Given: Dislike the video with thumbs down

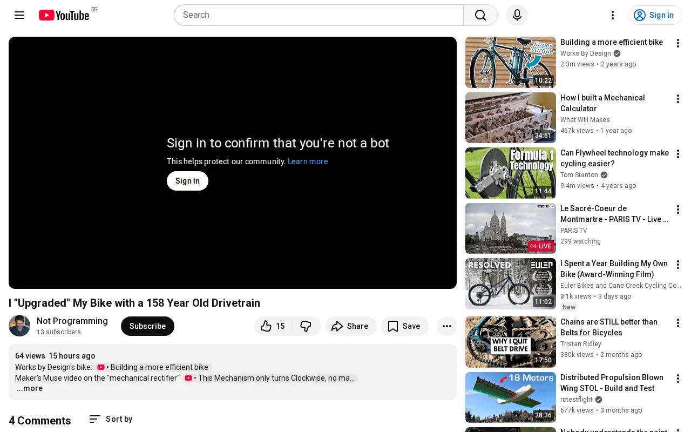Looking at the screenshot, I should [x=307, y=326].
